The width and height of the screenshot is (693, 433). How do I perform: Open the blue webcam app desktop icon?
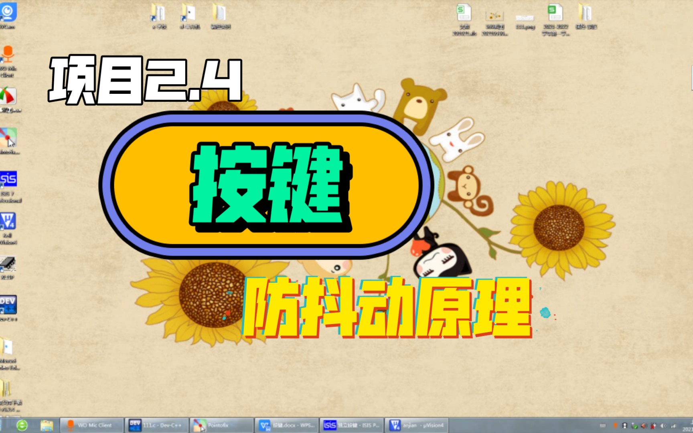8,15
